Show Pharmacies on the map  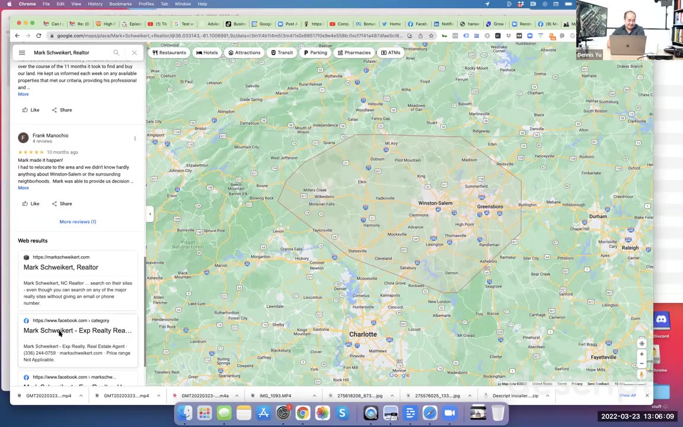coord(354,53)
